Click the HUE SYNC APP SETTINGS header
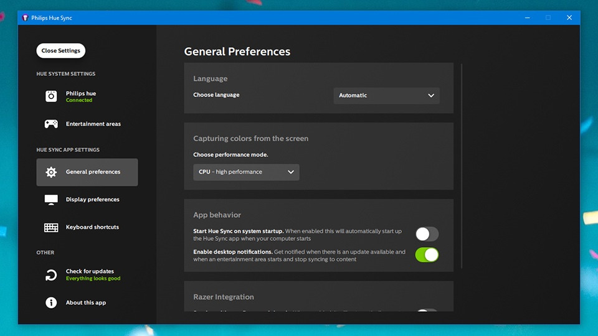This screenshot has height=336, width=598. tap(68, 150)
